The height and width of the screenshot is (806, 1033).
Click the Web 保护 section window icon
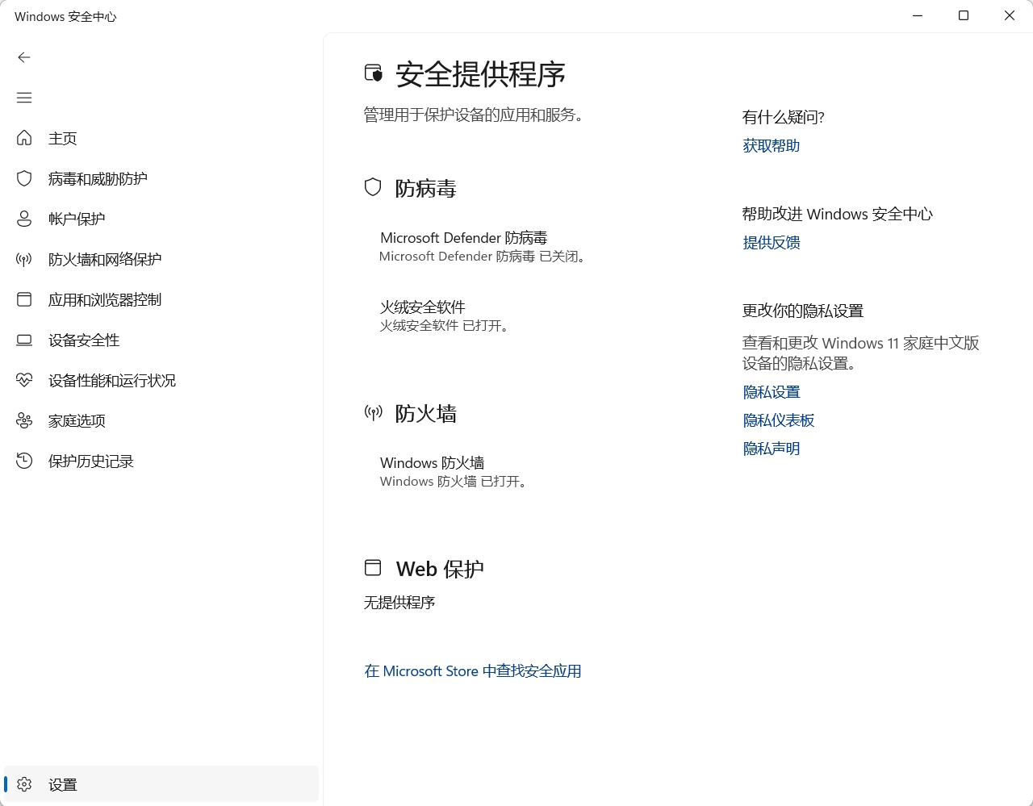373,568
